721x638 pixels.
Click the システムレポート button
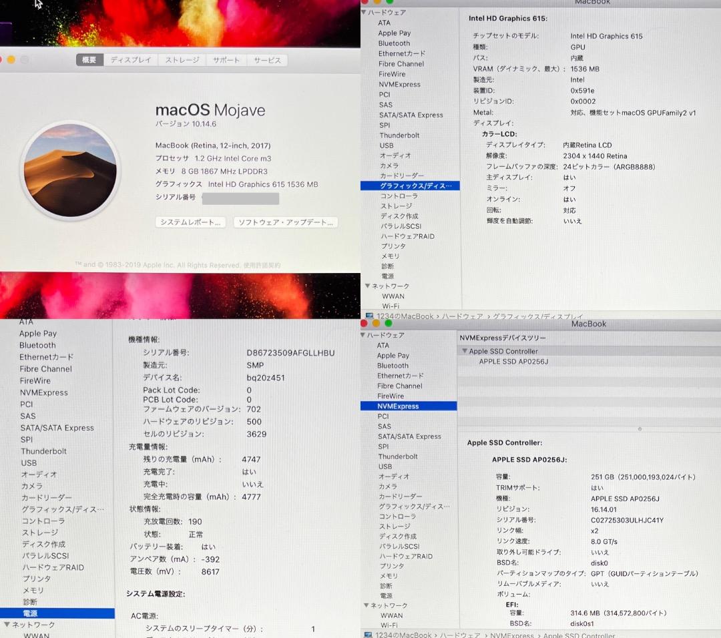coord(190,223)
